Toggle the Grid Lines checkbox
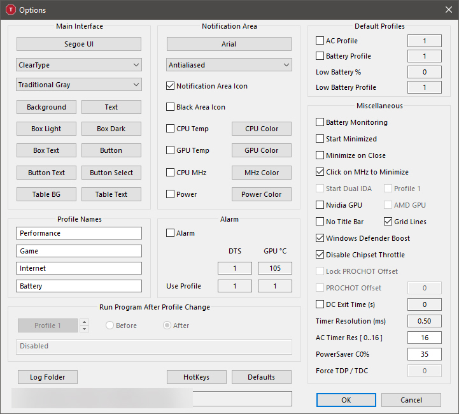This screenshot has height=414, width=459. pos(388,222)
